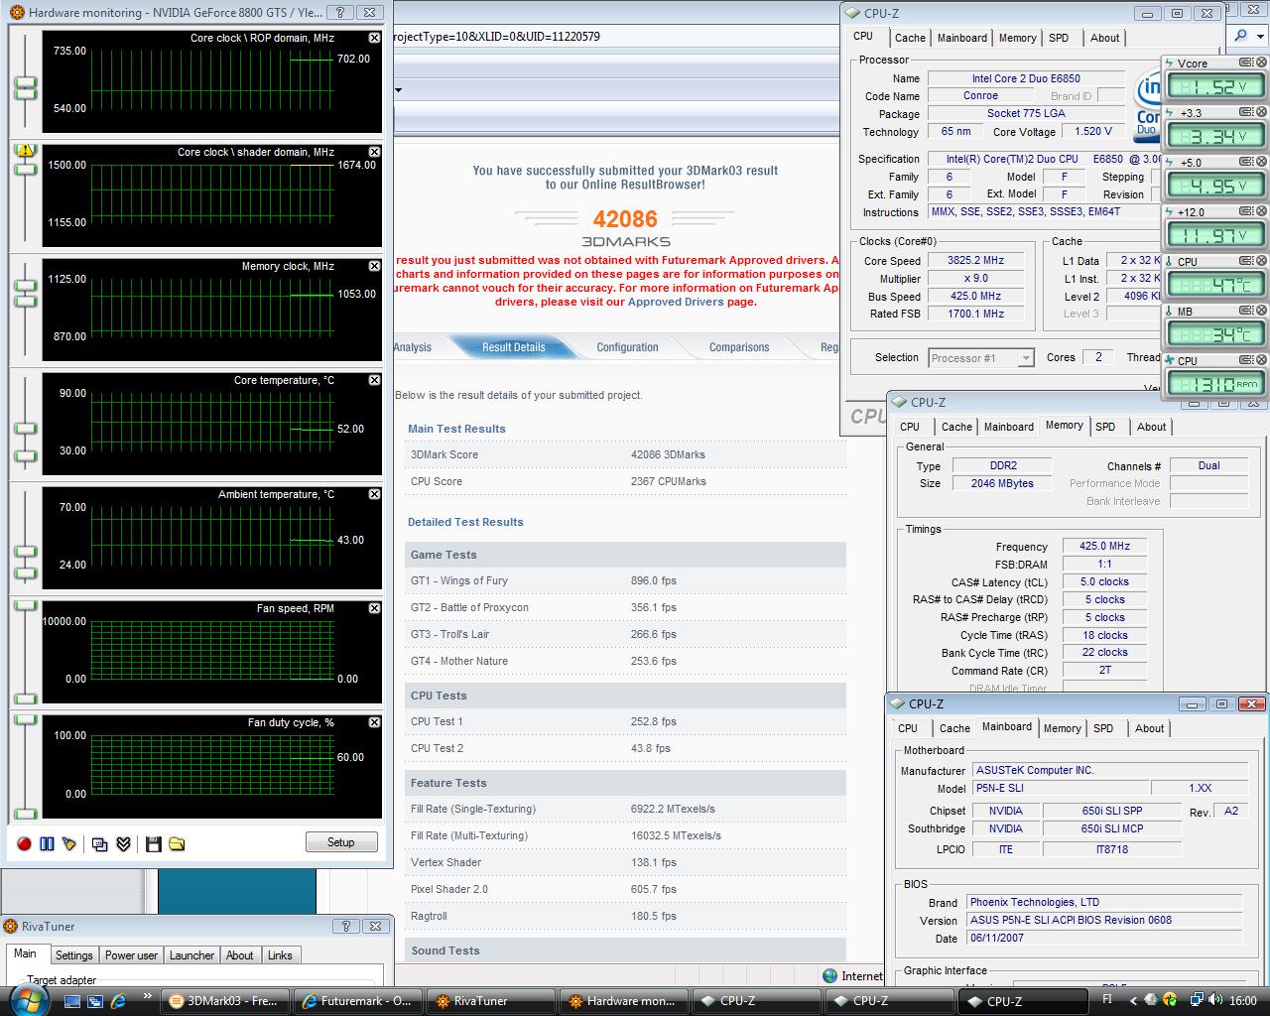Save monitoring log with floppy icon
The height and width of the screenshot is (1016, 1270).
click(x=153, y=843)
